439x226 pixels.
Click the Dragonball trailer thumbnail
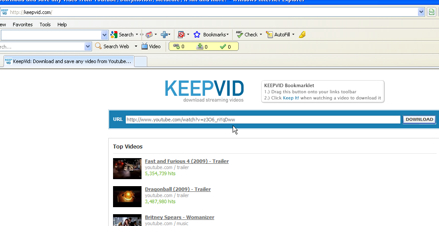pos(127,197)
